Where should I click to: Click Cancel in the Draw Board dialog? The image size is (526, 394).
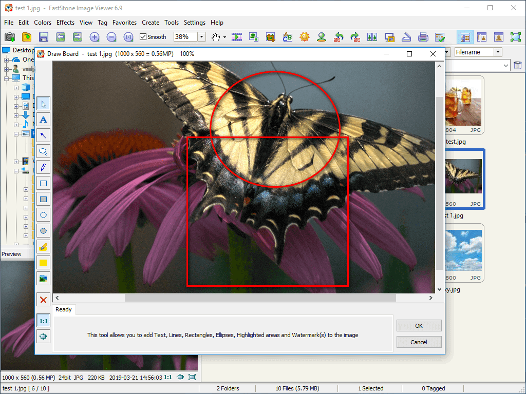[x=419, y=342]
